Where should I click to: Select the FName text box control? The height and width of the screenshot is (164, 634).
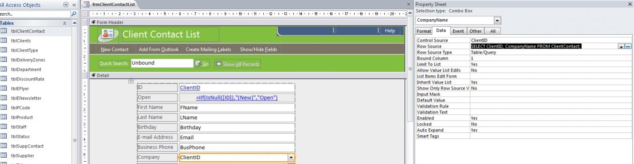(237, 108)
